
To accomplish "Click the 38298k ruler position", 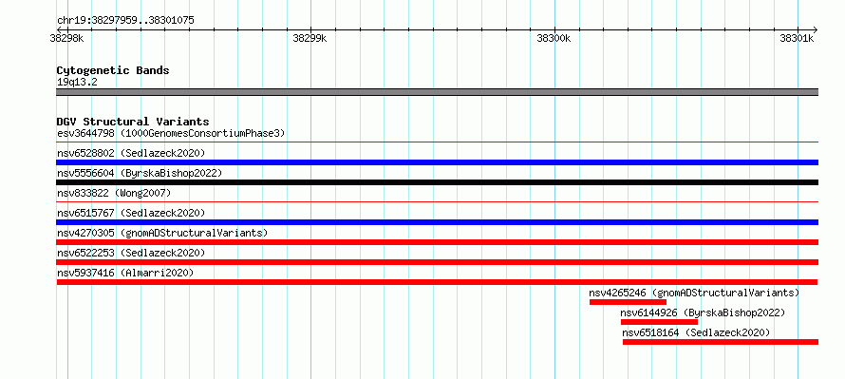I will [66, 38].
